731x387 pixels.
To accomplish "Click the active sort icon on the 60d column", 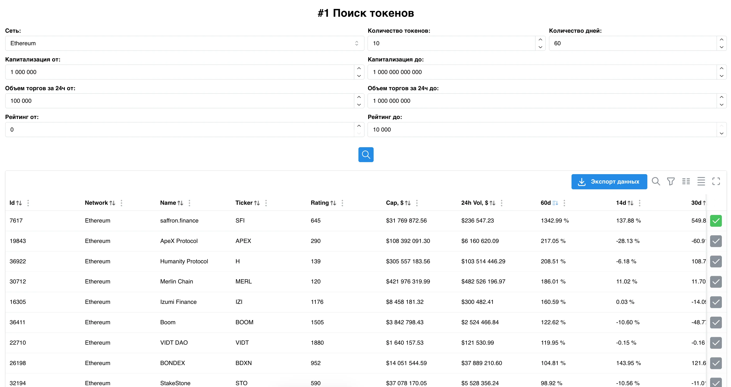I will pyautogui.click(x=556, y=203).
